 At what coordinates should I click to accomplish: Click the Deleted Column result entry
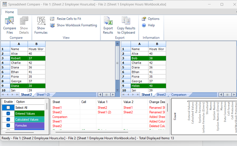(157, 126)
